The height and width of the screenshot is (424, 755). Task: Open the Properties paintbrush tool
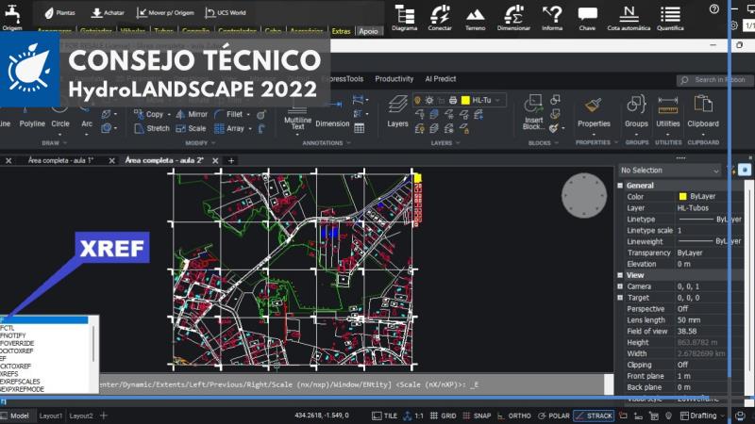pos(594,113)
